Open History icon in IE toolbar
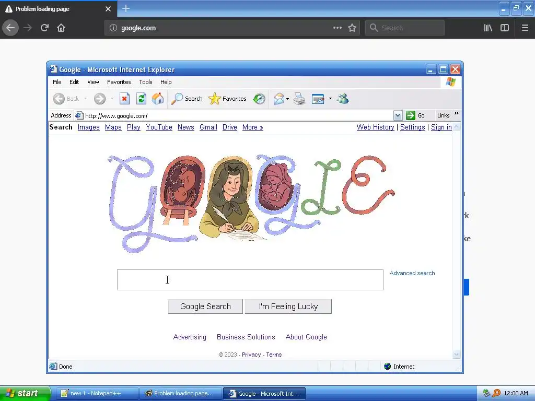 coord(259,99)
